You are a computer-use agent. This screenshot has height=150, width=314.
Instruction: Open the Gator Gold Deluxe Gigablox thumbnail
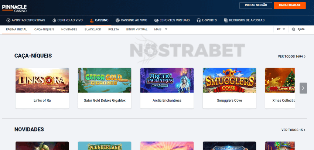click(x=105, y=80)
